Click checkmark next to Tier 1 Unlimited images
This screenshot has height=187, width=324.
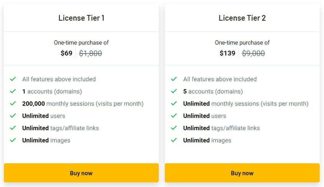point(13,140)
